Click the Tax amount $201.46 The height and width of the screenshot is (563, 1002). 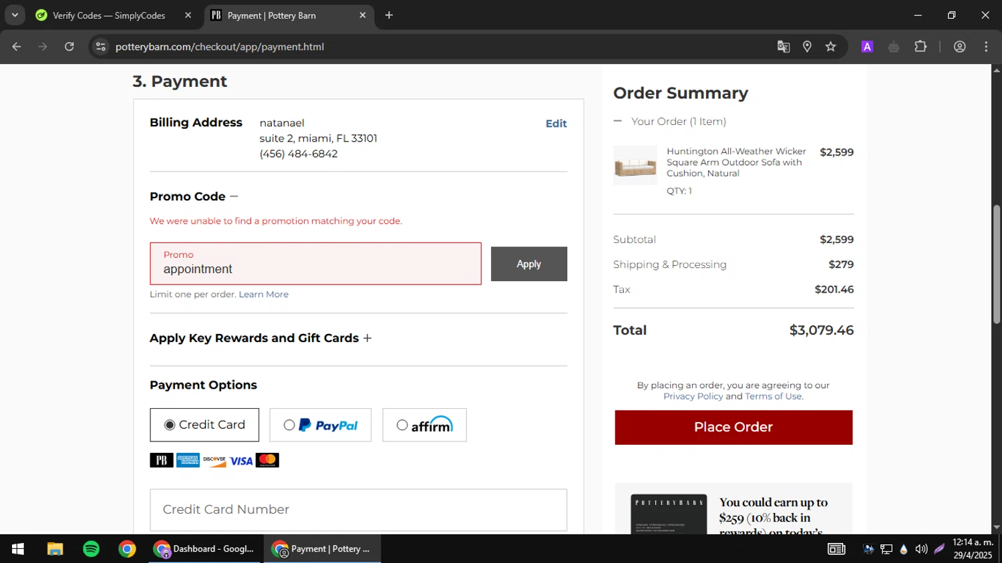click(834, 290)
